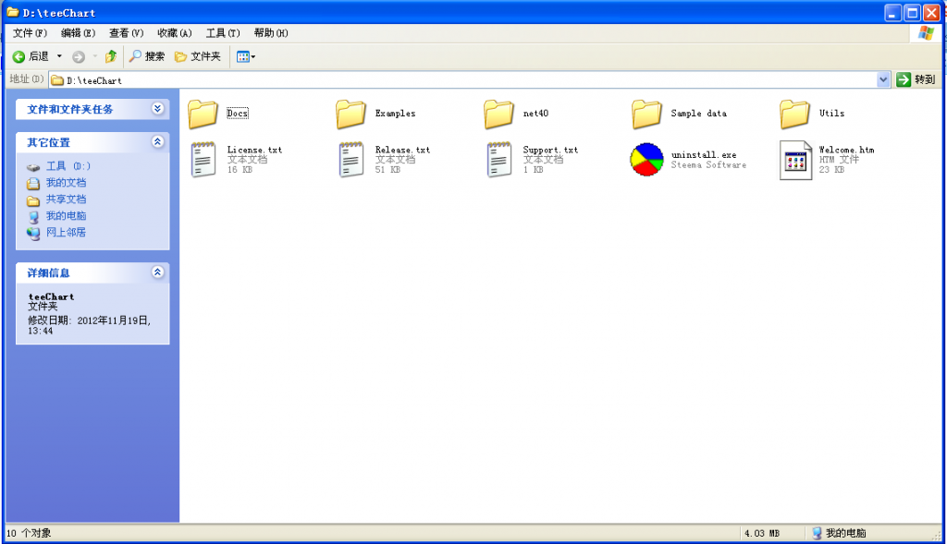Click the License.txt file name
This screenshot has width=947, height=544.
coord(254,150)
